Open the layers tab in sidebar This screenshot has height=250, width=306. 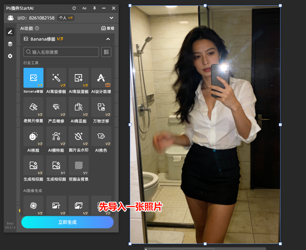10,44
